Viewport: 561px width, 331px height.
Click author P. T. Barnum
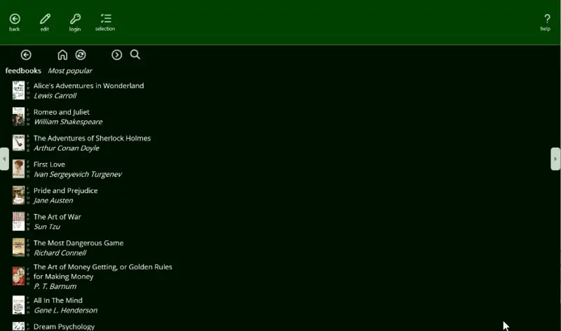point(55,286)
